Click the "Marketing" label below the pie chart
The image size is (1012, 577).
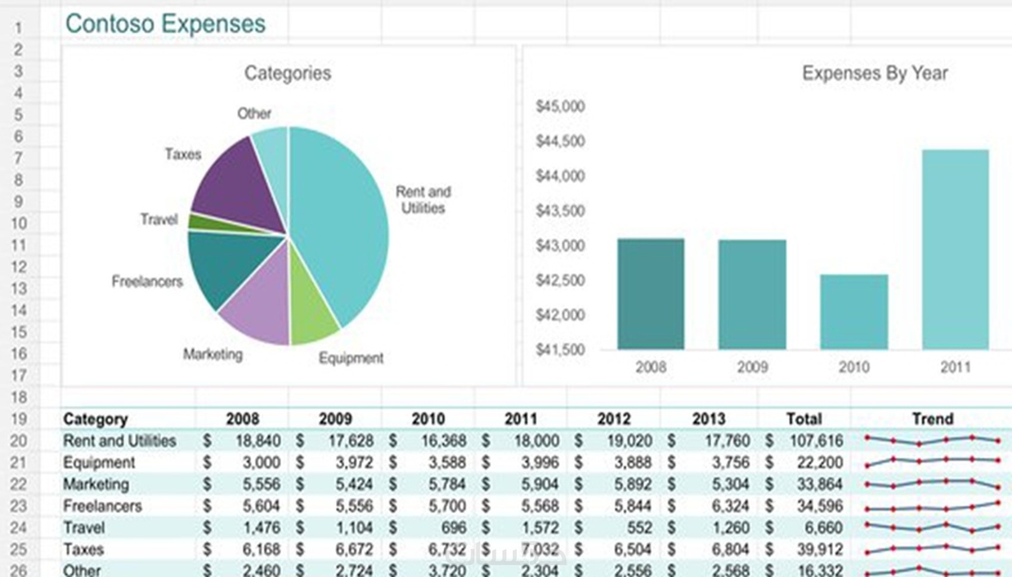point(213,355)
